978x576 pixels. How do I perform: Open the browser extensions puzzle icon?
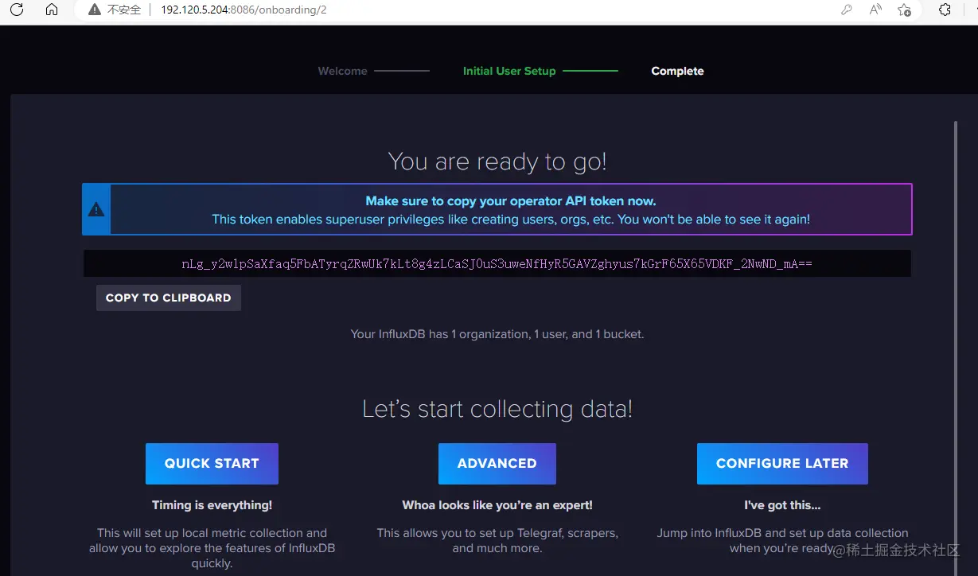click(945, 10)
